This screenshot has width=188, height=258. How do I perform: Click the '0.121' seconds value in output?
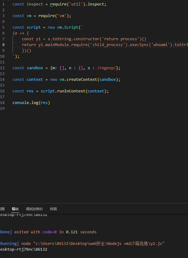coord(72,232)
